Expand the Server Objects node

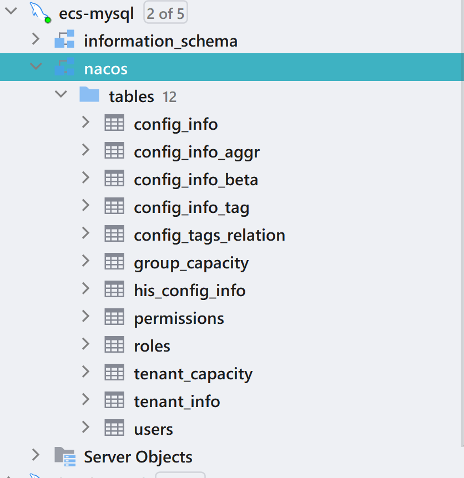point(36,455)
